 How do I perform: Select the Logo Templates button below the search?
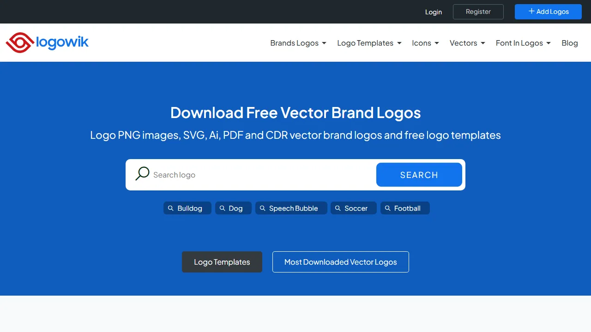(x=222, y=262)
